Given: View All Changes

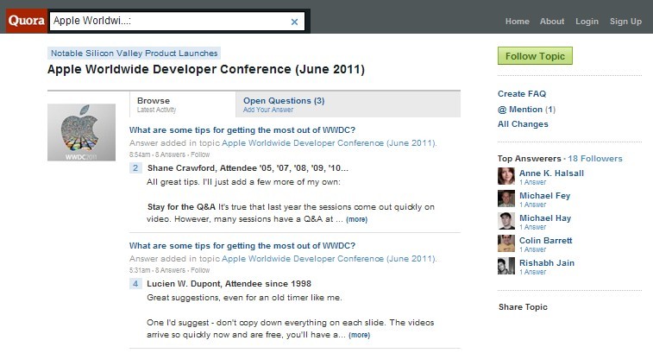Looking at the screenshot, I should click(x=523, y=124).
